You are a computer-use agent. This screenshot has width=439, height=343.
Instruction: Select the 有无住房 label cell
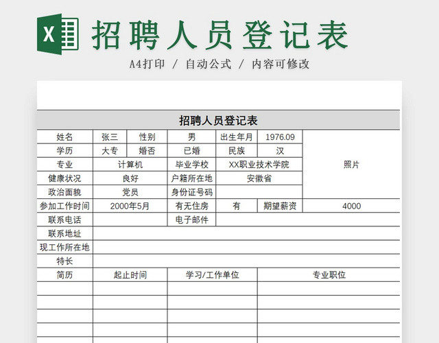pyautogui.click(x=192, y=206)
